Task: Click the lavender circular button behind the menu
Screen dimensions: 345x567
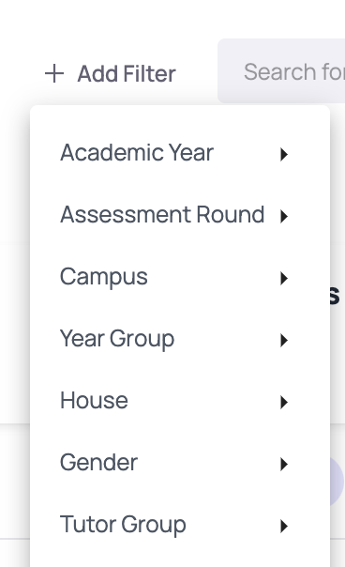Action: point(337,482)
